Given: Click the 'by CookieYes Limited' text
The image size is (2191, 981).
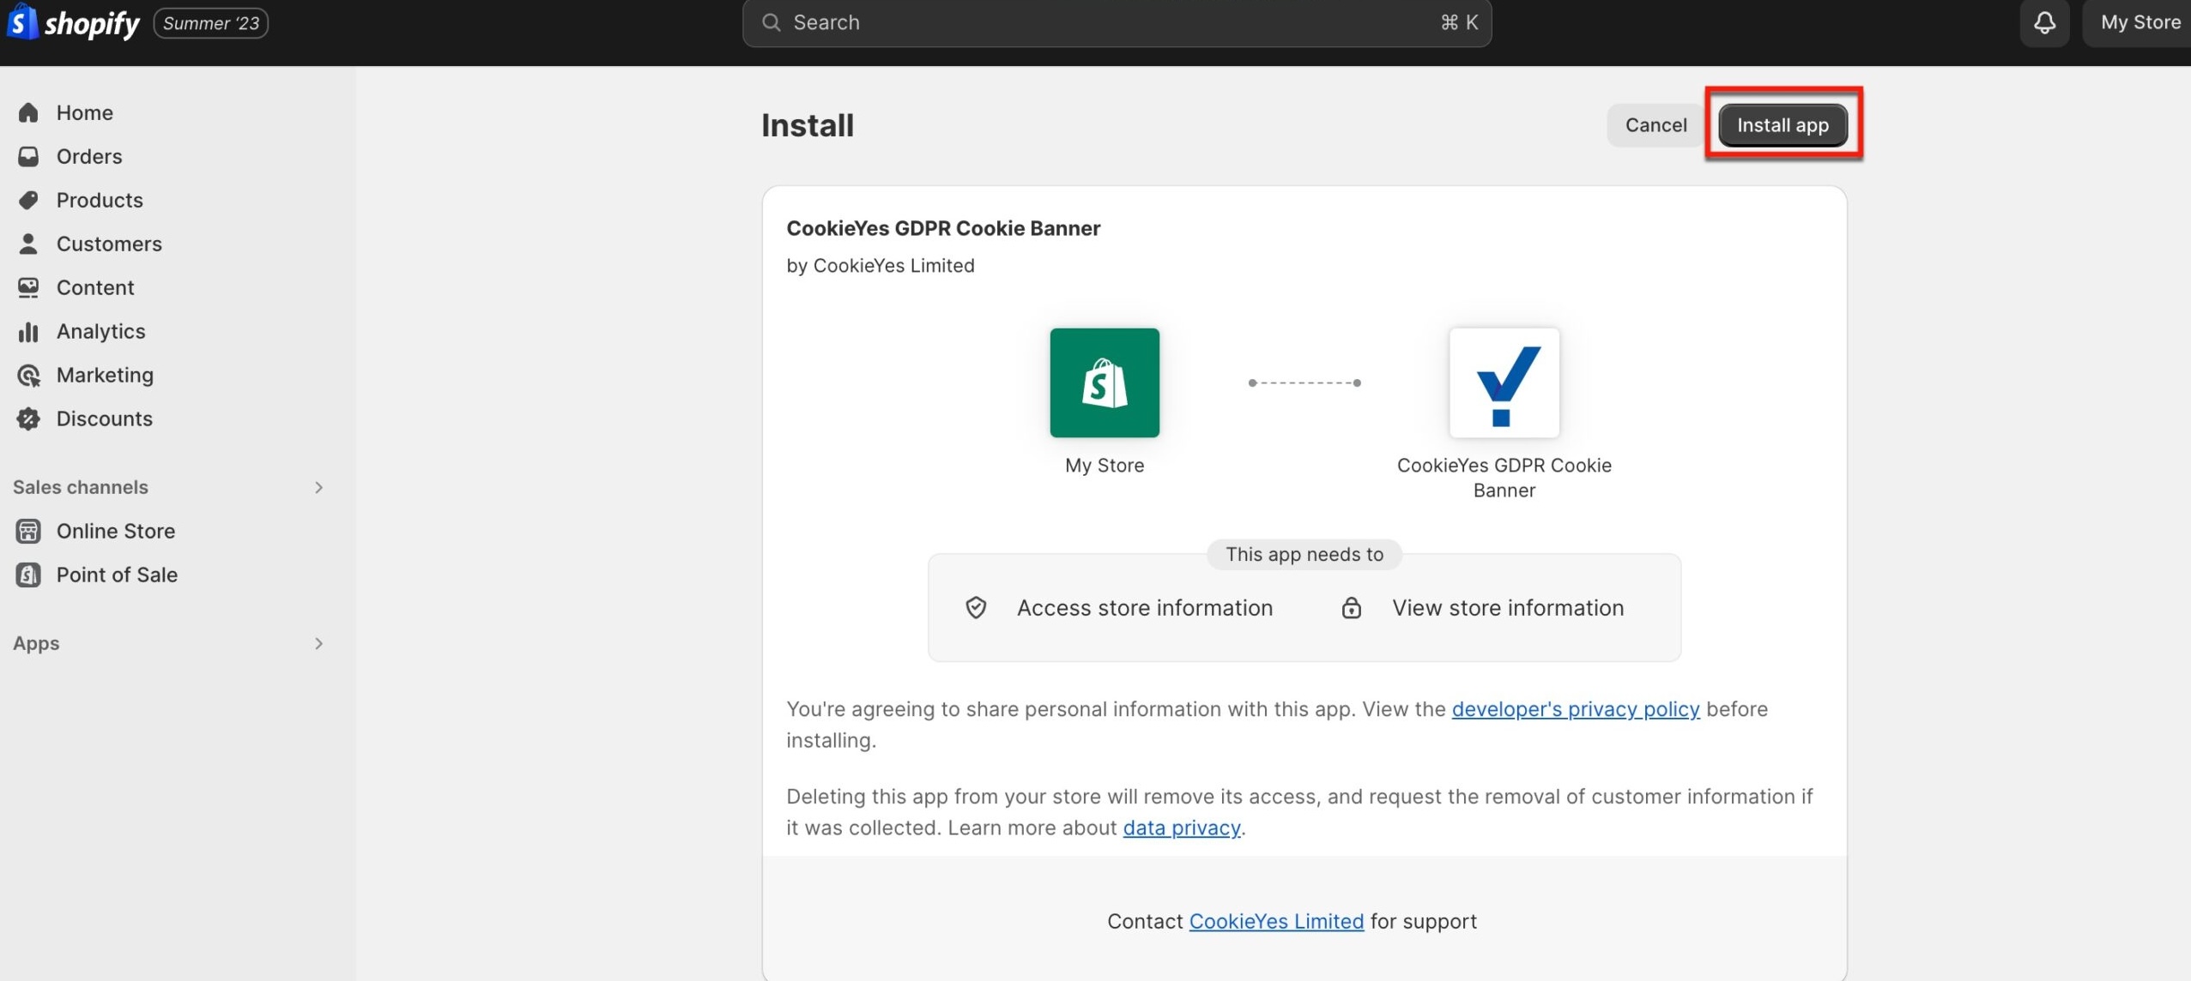Looking at the screenshot, I should click(x=881, y=266).
